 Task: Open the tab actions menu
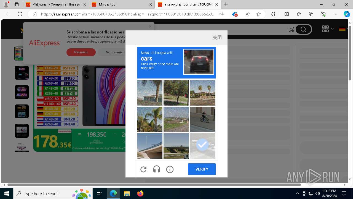click(17, 4)
